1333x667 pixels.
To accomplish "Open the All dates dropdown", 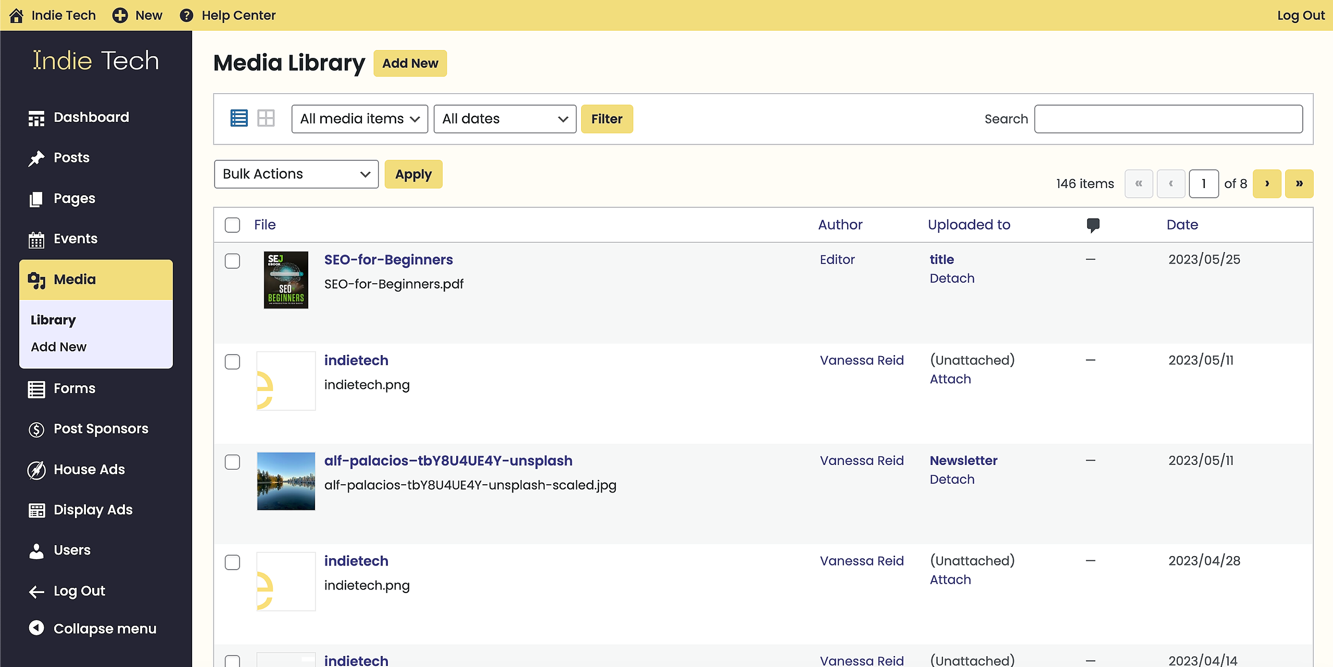I will (x=504, y=119).
